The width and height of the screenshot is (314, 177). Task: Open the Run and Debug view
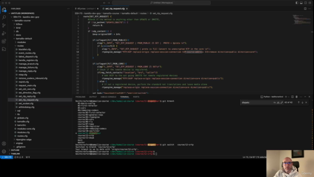tap(4, 33)
